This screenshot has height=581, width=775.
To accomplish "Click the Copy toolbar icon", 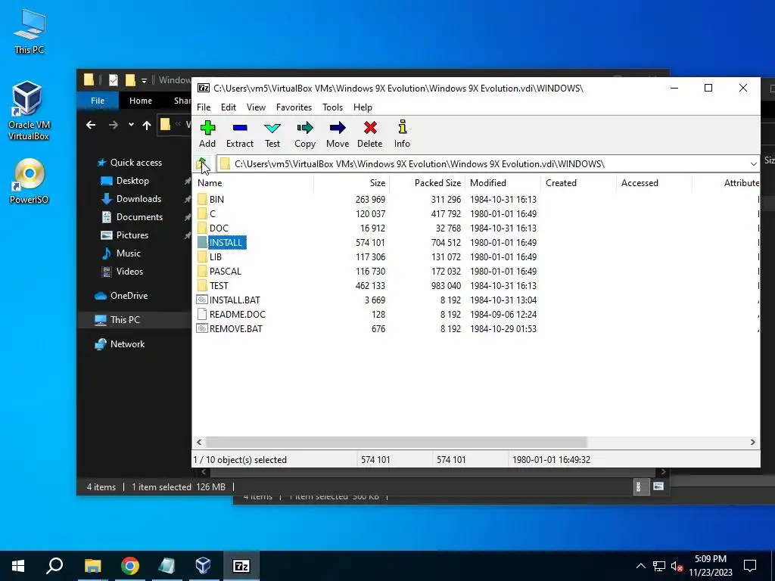I will coord(305,128).
